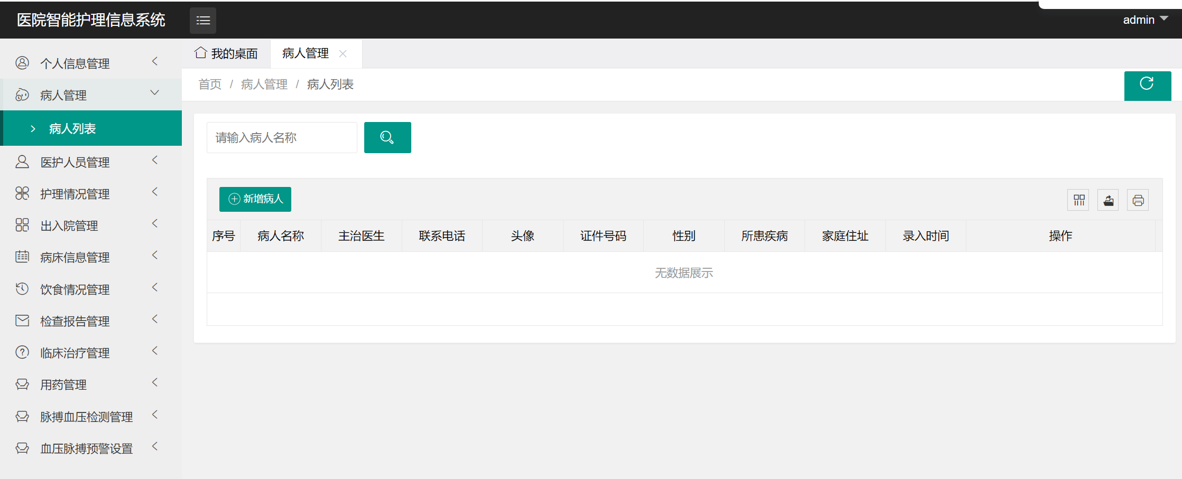Open the 用药管理 menu label
This screenshot has height=479, width=1182.
[x=63, y=384]
